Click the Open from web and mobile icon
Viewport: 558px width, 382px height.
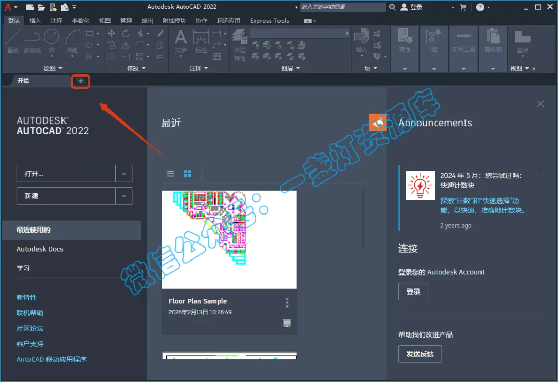[53, 7]
